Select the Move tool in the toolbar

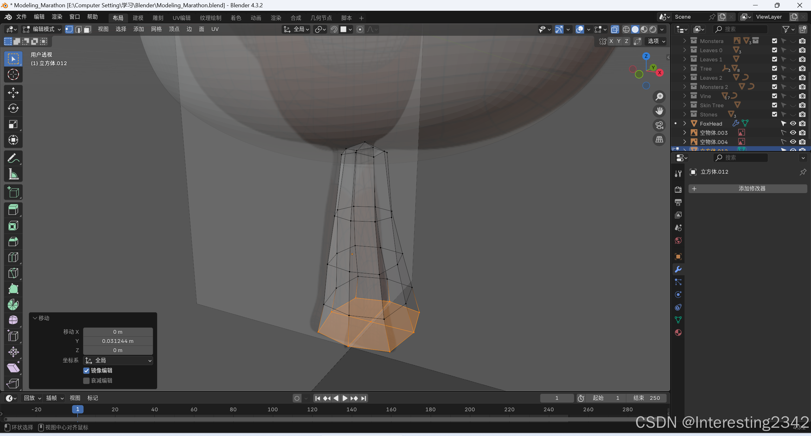click(x=13, y=92)
